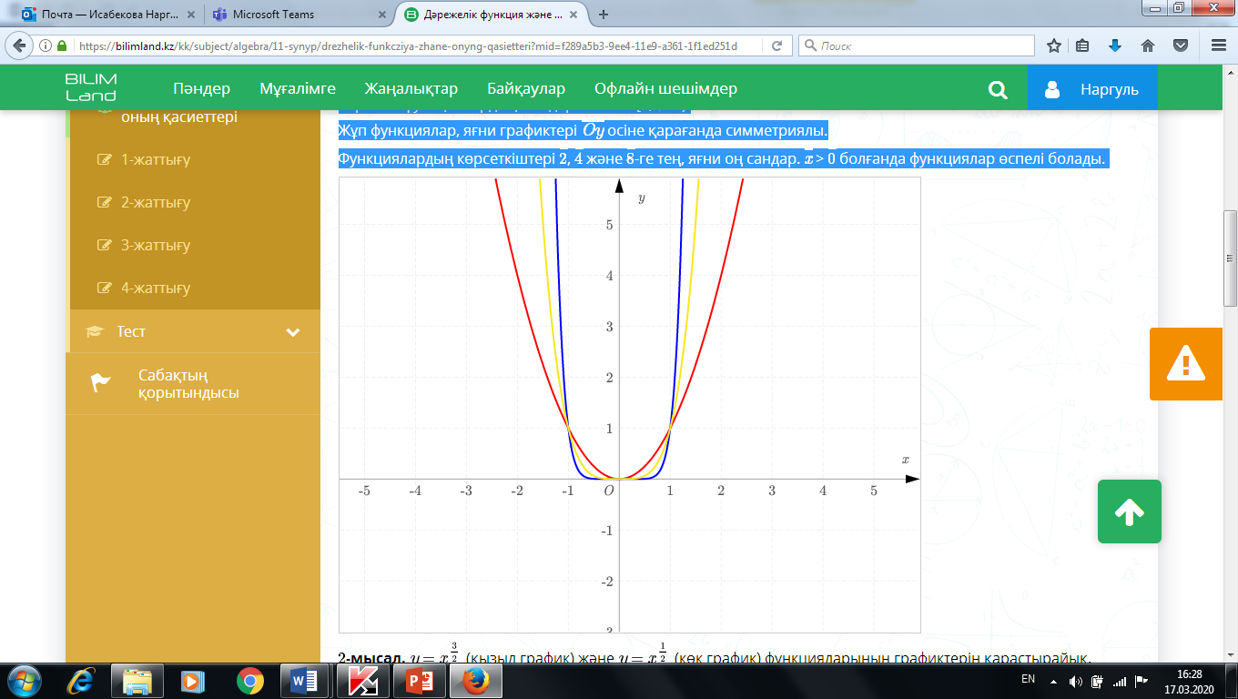Screen dimensions: 1238x699
Task: Click the green padlock site security icon
Action: click(x=62, y=46)
